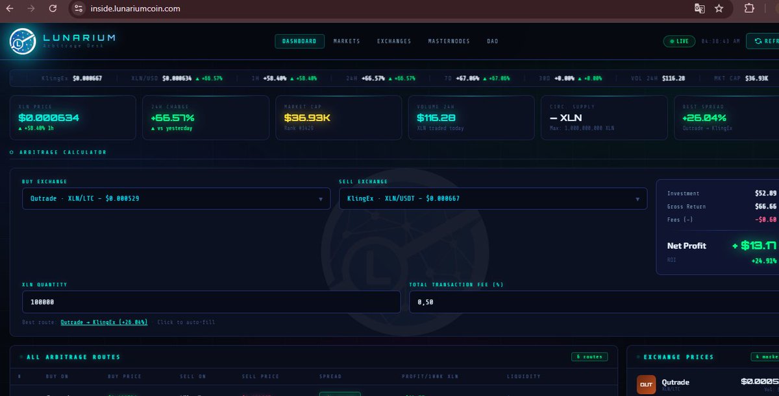Click the KlingEx ticker price $0.000667
Viewport: 779px width, 396px height.
pyautogui.click(x=88, y=78)
